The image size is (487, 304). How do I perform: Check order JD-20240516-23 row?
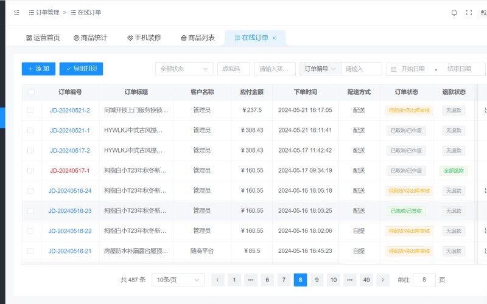pos(30,211)
